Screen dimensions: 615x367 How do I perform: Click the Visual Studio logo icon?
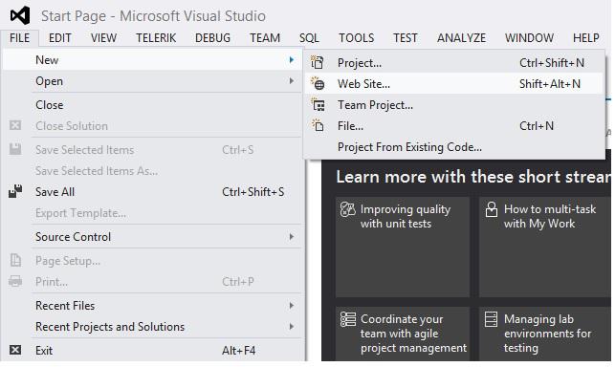click(20, 15)
